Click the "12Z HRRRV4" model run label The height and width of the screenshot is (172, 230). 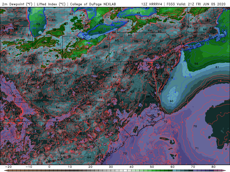coord(152,4)
